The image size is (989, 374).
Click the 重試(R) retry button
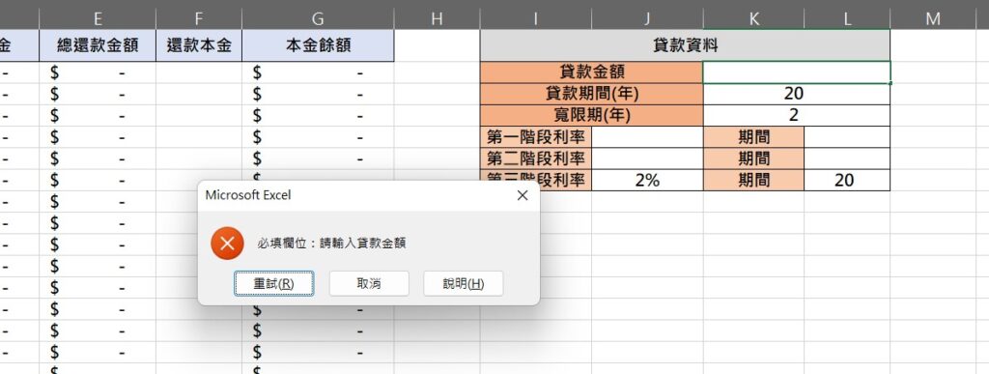273,284
